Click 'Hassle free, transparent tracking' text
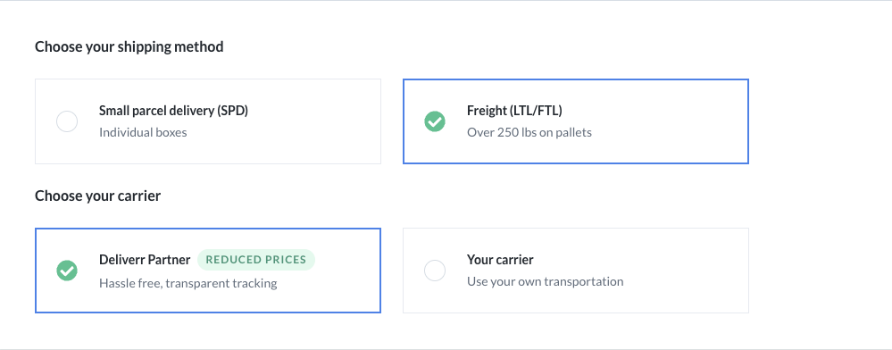 click(x=188, y=283)
